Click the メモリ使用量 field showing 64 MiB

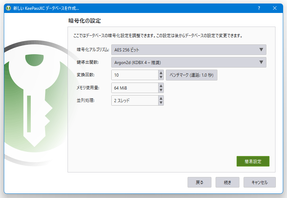point(135,88)
